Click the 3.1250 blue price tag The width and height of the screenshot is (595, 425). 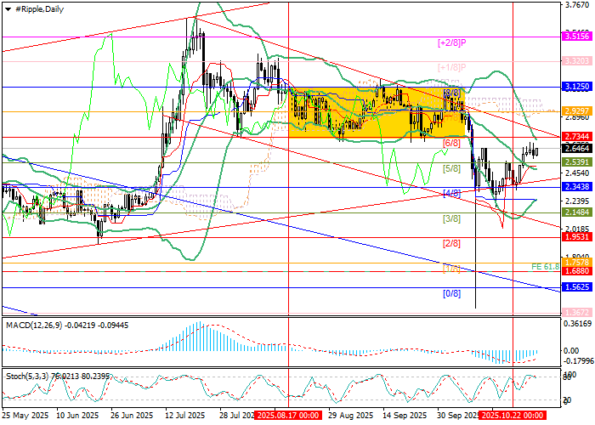(577, 87)
